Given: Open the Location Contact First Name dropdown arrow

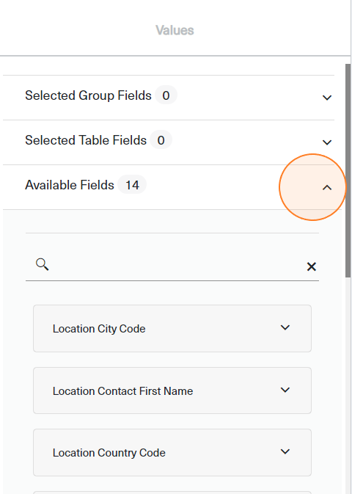Looking at the screenshot, I should [285, 390].
